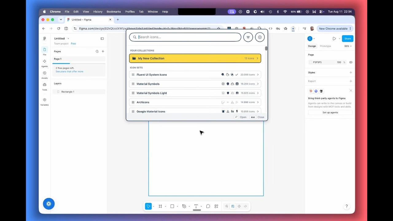Open the Actions tool in toolbar
Viewport: 393px width, 221px height.
pos(216,206)
